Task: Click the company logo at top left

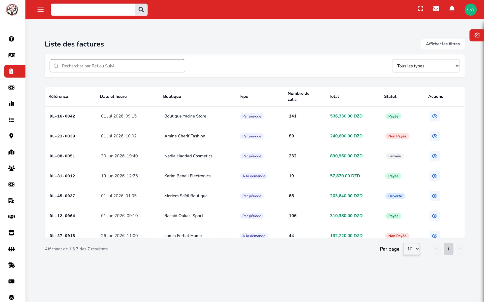Action: pos(12,10)
